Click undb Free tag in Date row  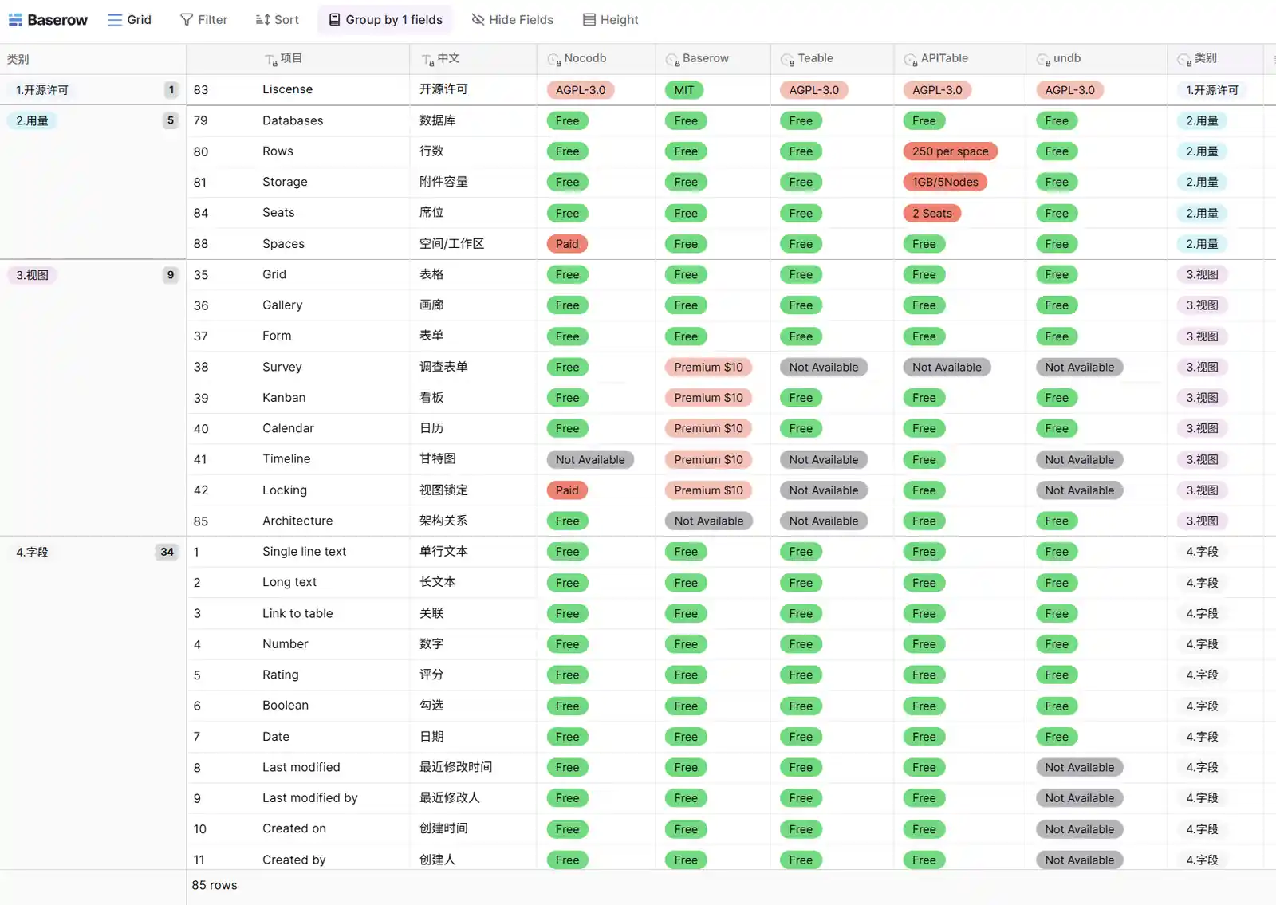pyautogui.click(x=1057, y=737)
